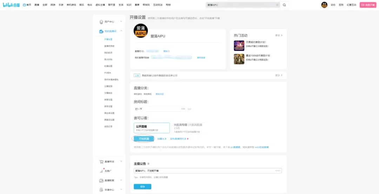Viewport: 379px width, 194px height.
Task: Focus the 主播公告 text input
Action: (x=208, y=171)
